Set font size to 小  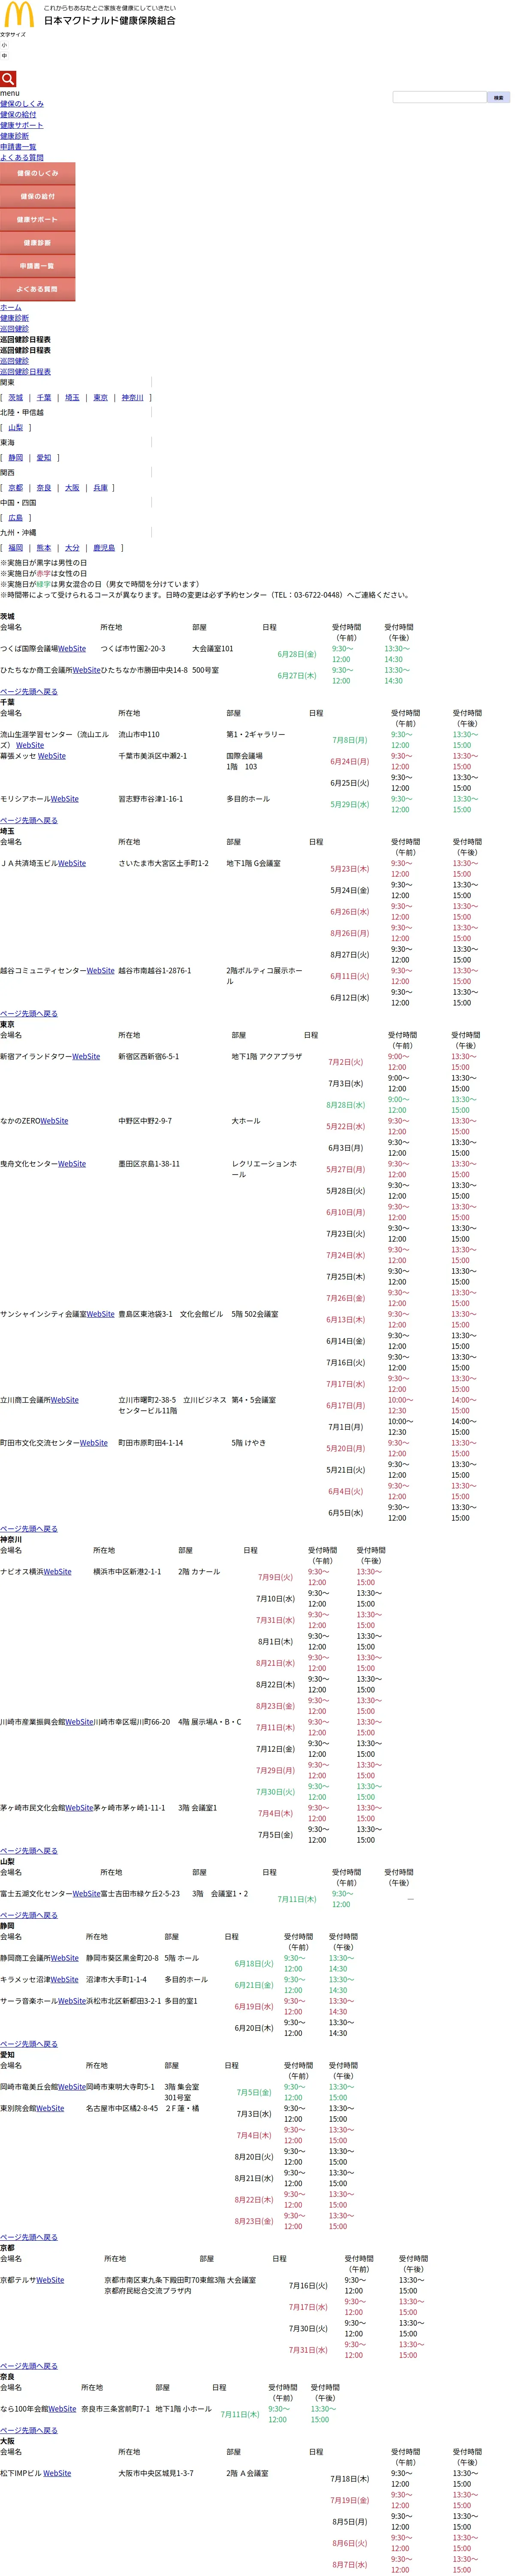point(4,45)
